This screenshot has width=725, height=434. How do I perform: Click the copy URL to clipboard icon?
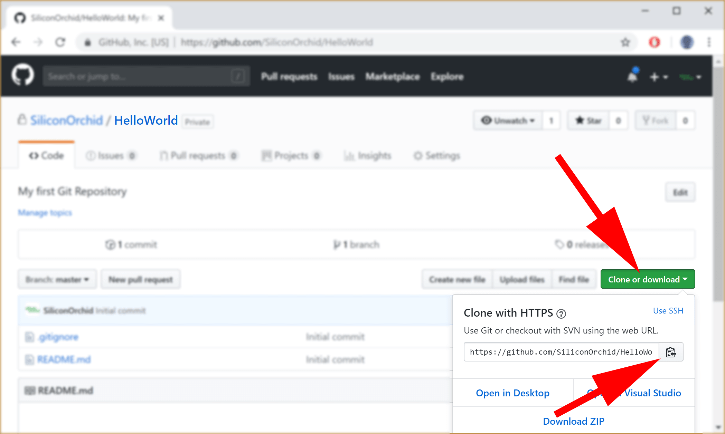[672, 353]
